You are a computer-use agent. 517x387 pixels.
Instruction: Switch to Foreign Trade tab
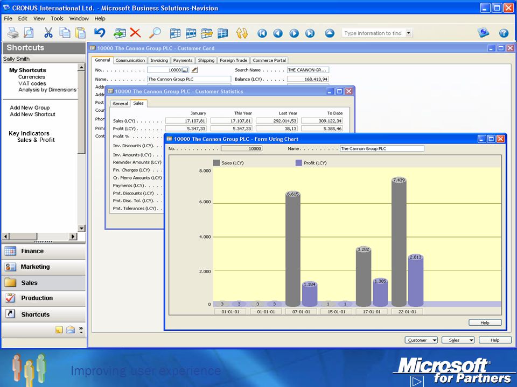233,60
